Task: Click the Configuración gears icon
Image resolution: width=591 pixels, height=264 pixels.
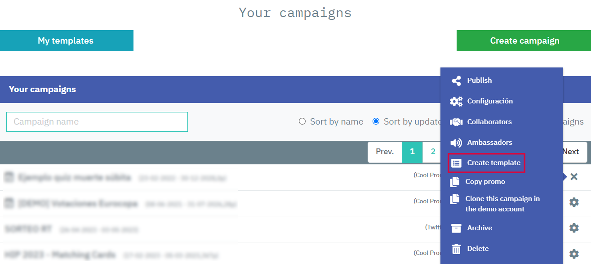Action: (456, 101)
